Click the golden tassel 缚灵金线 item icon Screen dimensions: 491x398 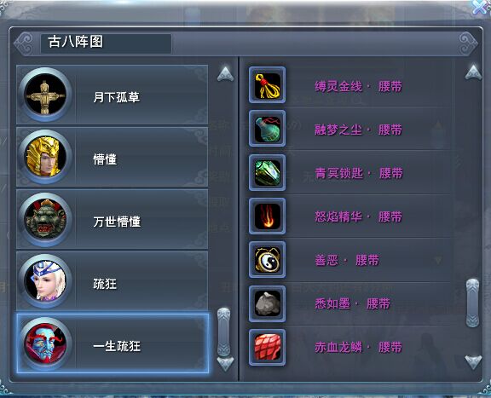pyautogui.click(x=267, y=85)
